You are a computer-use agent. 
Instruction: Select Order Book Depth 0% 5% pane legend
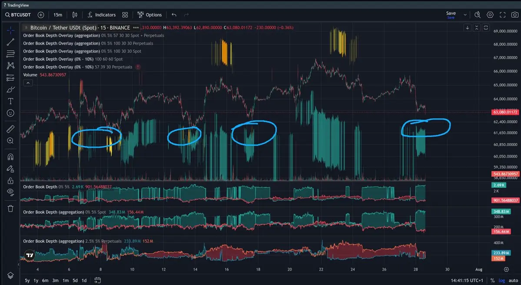click(x=67, y=187)
